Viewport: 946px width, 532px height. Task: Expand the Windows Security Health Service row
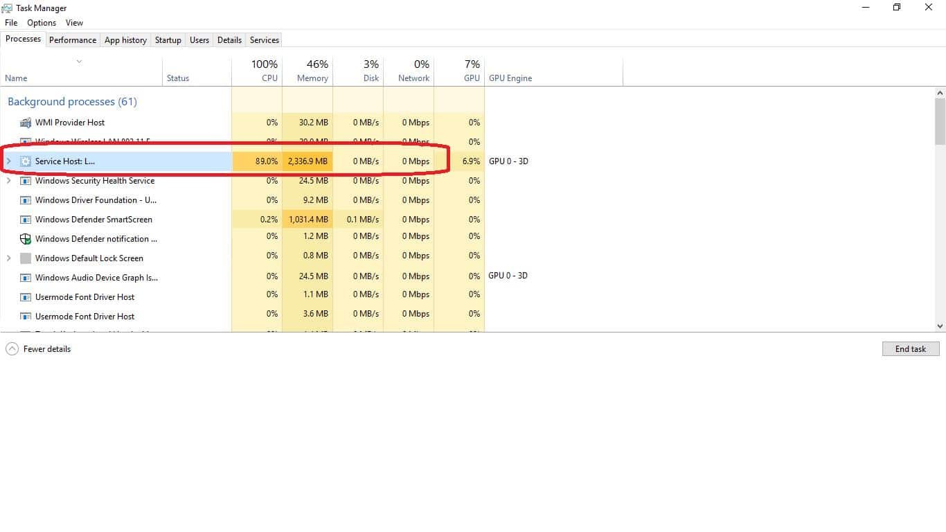[x=8, y=181]
